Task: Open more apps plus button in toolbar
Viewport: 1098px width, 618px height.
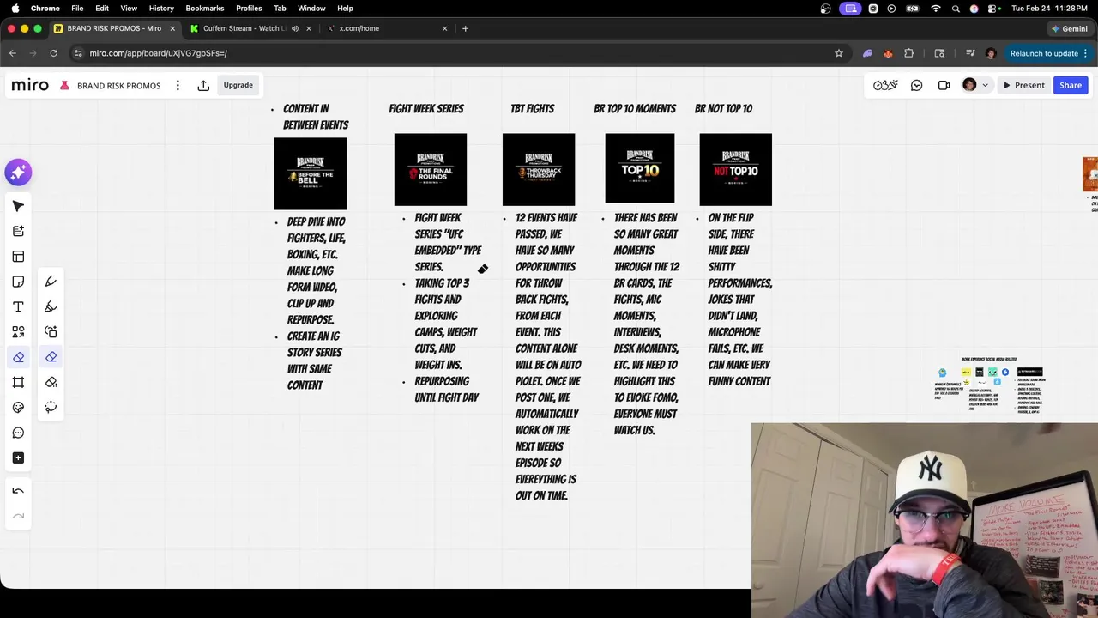Action: [x=18, y=457]
